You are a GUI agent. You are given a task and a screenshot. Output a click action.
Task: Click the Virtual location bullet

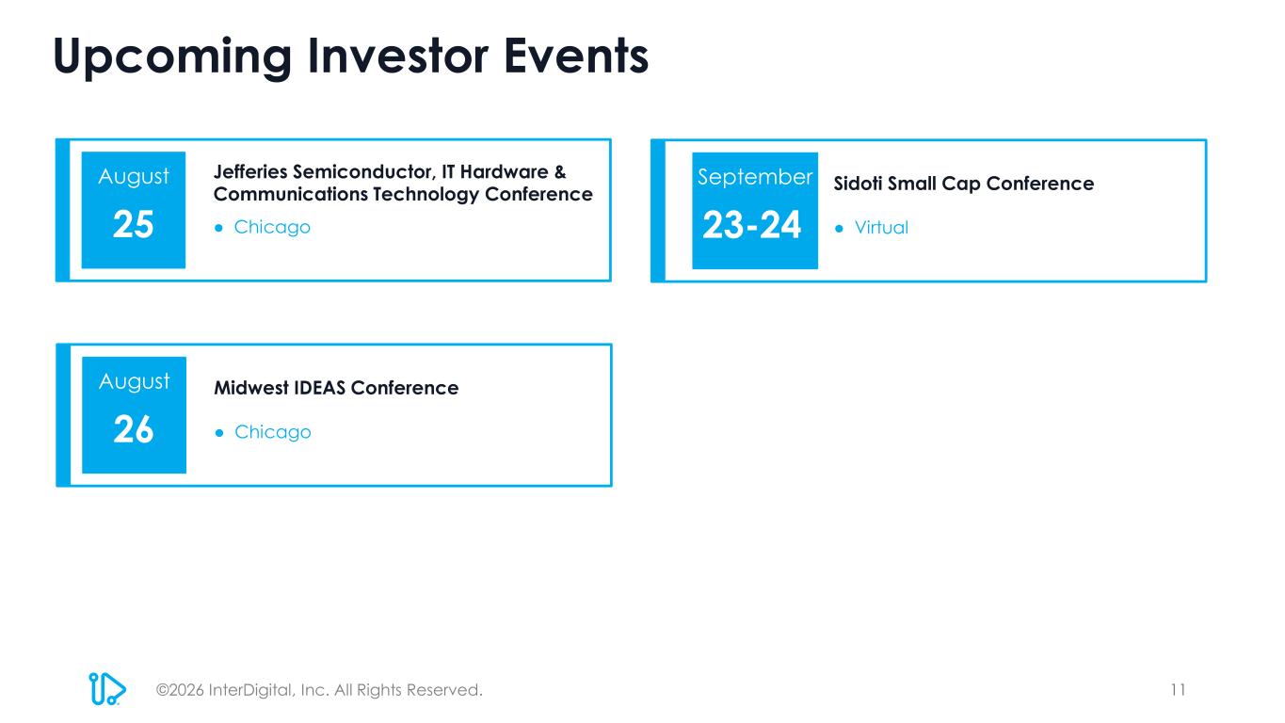point(872,228)
